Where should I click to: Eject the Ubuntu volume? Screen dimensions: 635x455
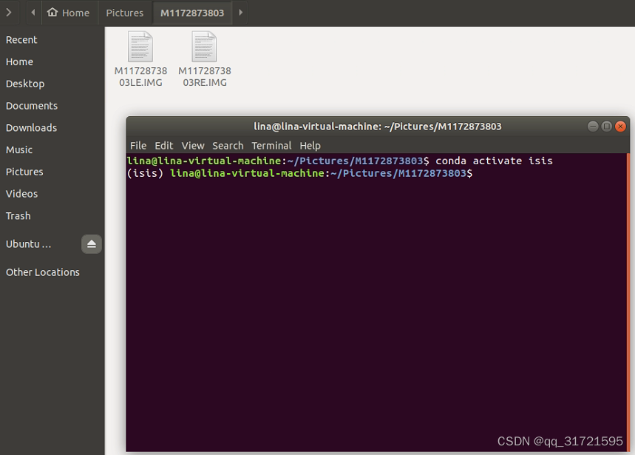(x=92, y=244)
